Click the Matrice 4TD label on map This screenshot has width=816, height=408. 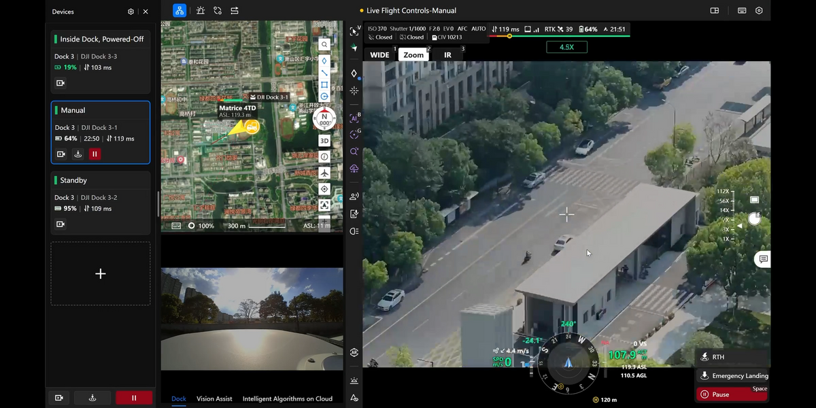[x=237, y=108]
